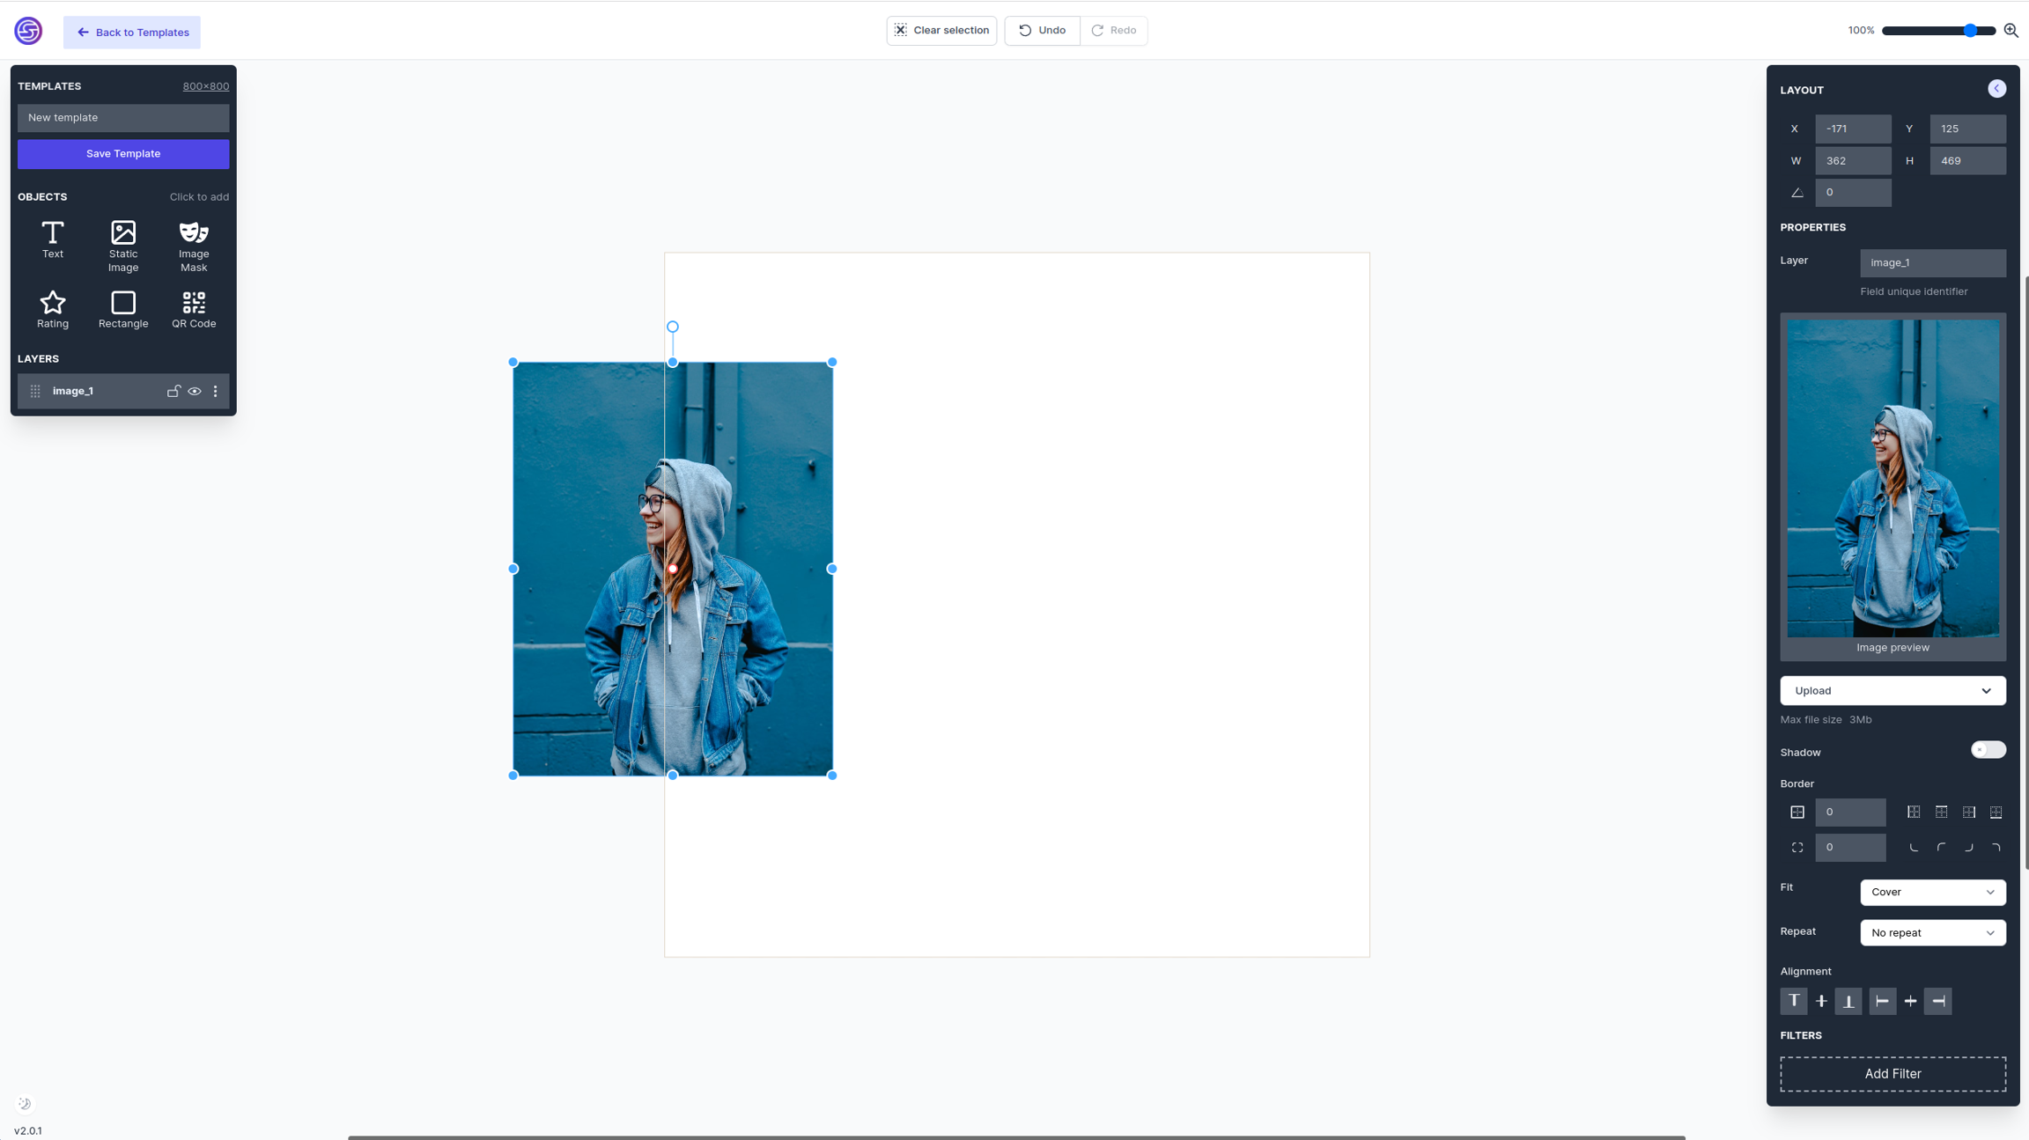Toggle the image_1 layer lock

[x=173, y=391]
